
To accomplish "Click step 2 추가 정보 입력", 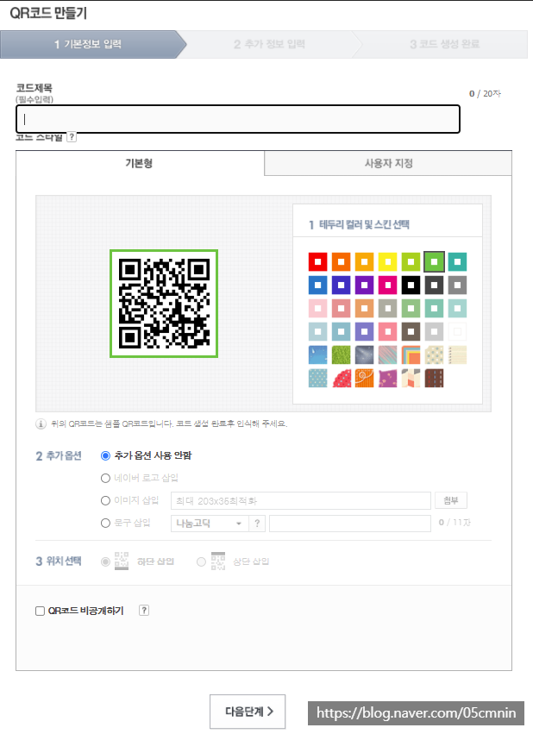I will [269, 45].
